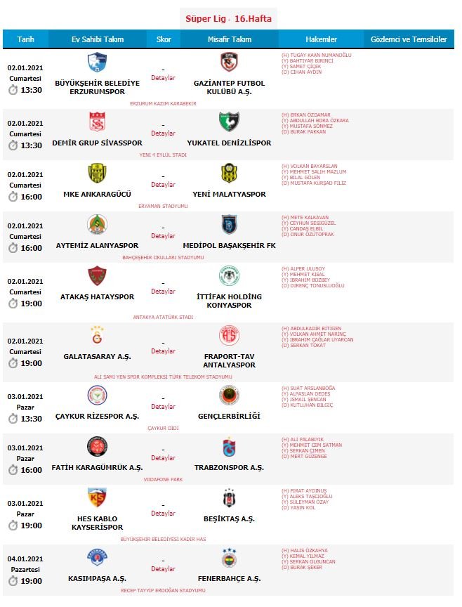Click the Hakemler column header
This screenshot has width=462, height=607.
tap(322, 39)
